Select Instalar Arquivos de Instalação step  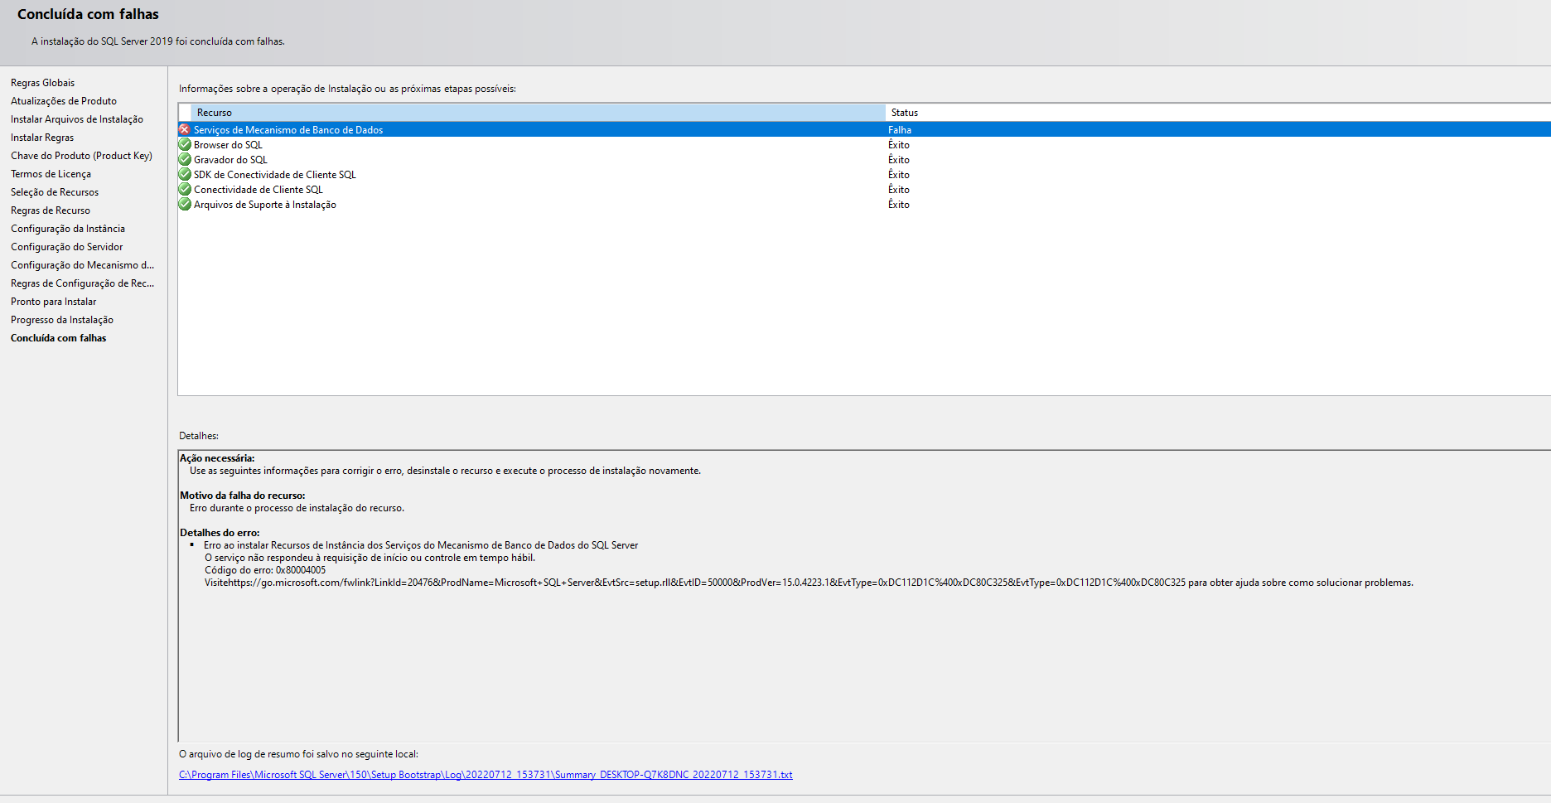pos(77,119)
